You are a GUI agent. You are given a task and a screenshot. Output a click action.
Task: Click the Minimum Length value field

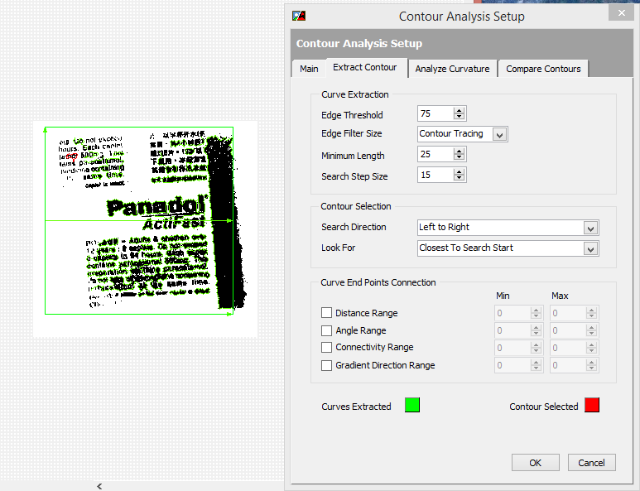click(x=435, y=154)
